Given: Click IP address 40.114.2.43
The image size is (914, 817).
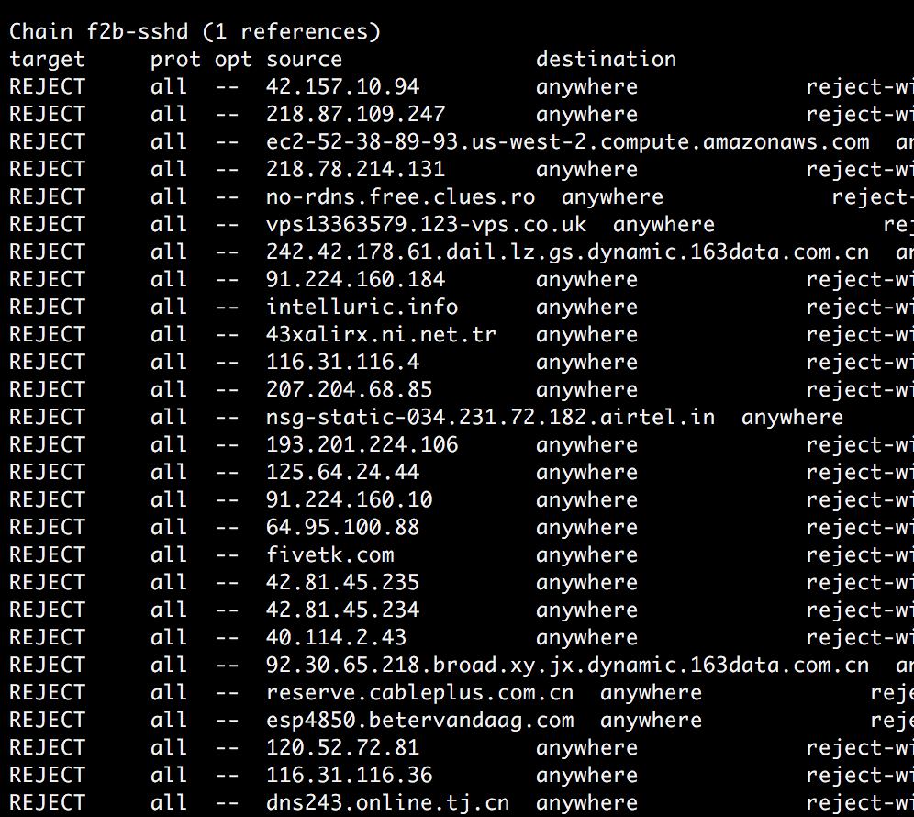Looking at the screenshot, I should click(336, 638).
